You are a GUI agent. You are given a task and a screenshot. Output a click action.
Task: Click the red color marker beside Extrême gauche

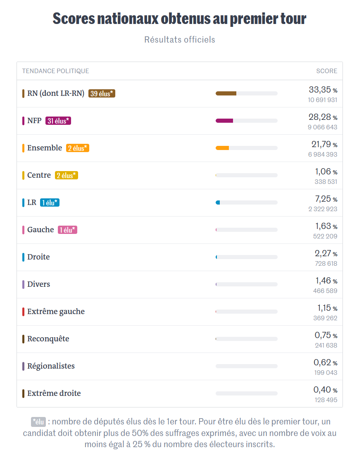[x=23, y=312]
